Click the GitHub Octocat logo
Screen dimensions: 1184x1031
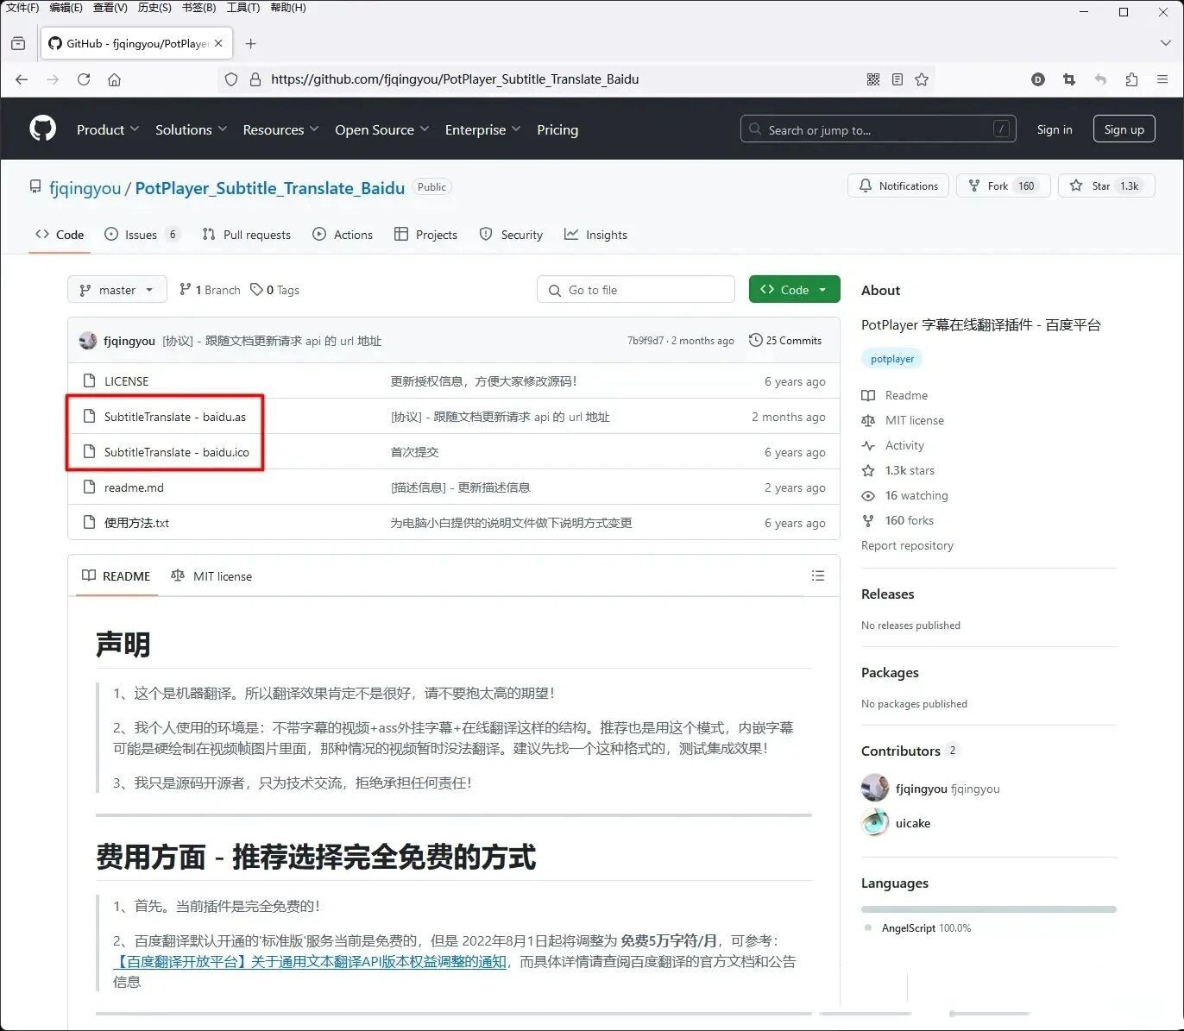41,128
